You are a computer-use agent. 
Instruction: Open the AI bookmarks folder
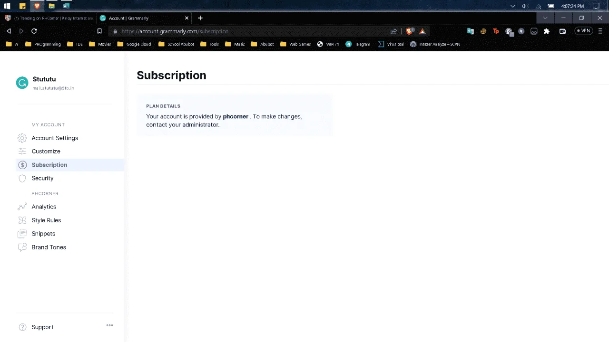pos(12,44)
